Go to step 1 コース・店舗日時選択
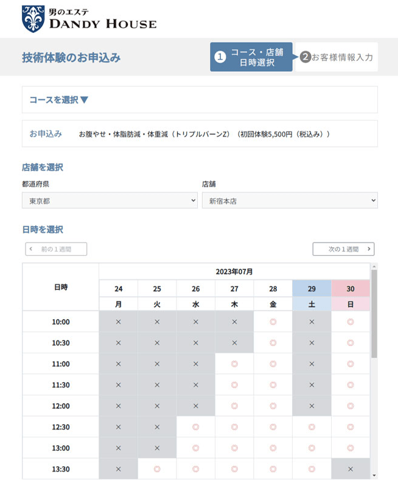398x480 pixels. (x=251, y=57)
